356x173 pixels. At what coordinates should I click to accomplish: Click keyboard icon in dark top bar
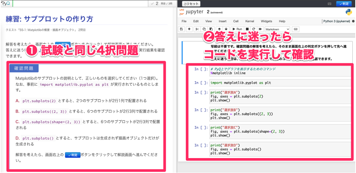click(x=329, y=4)
